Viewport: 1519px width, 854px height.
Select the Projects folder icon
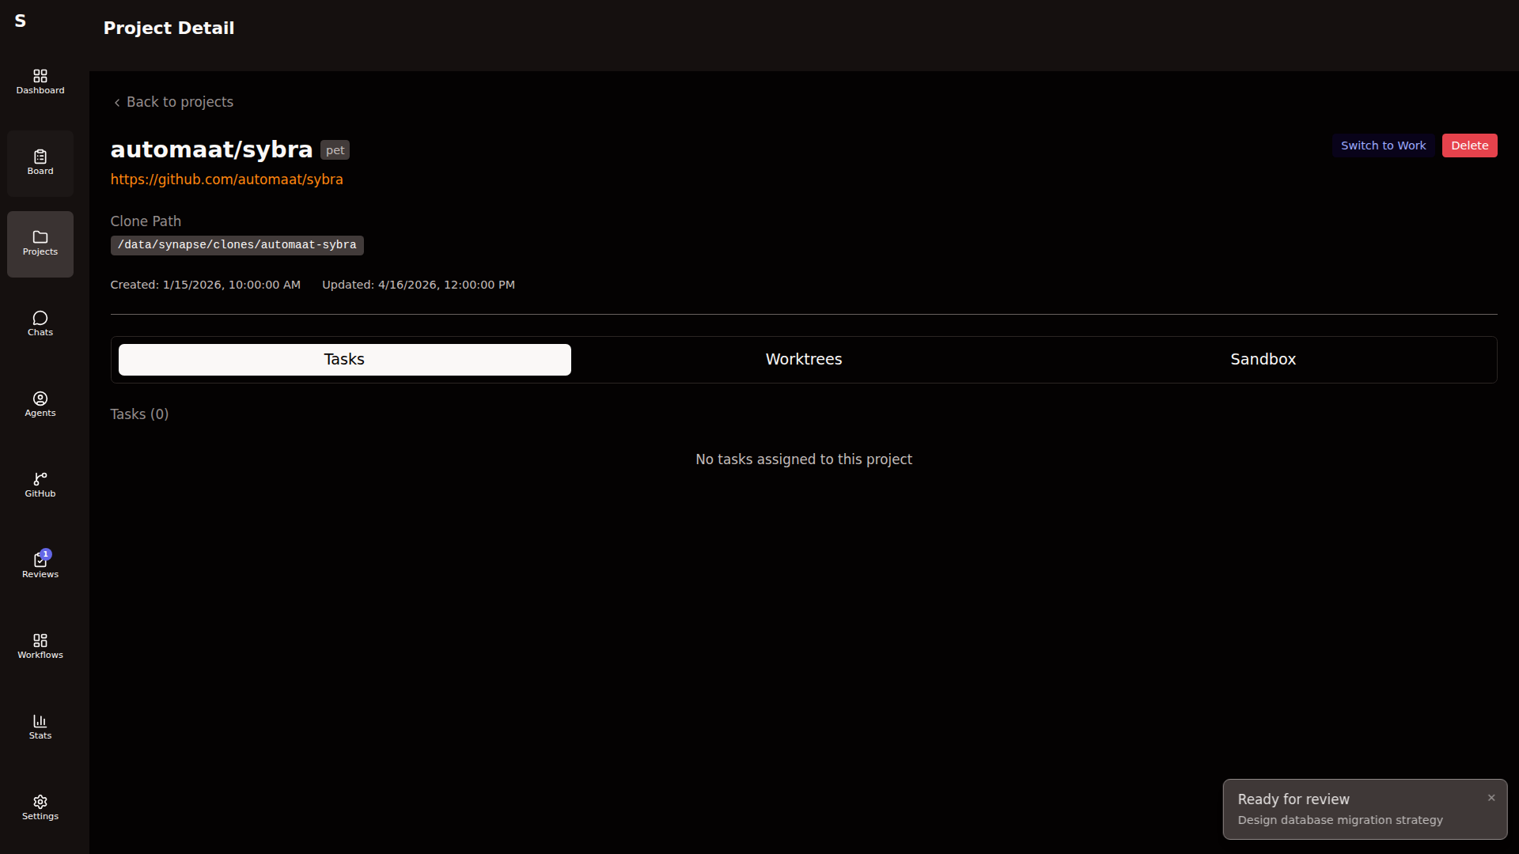(x=40, y=244)
